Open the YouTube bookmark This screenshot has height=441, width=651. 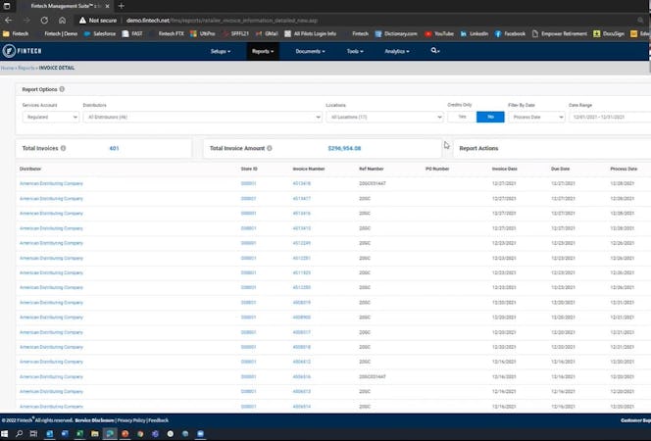[439, 33]
